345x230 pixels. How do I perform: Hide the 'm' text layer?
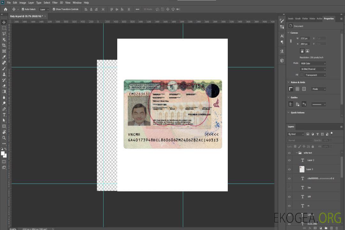coord(289,206)
